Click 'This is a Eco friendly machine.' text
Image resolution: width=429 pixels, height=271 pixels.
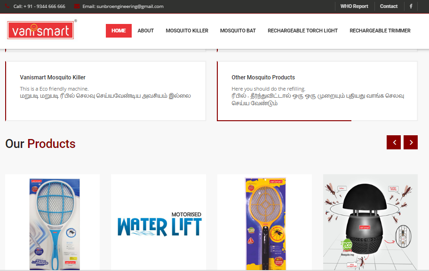(54, 89)
